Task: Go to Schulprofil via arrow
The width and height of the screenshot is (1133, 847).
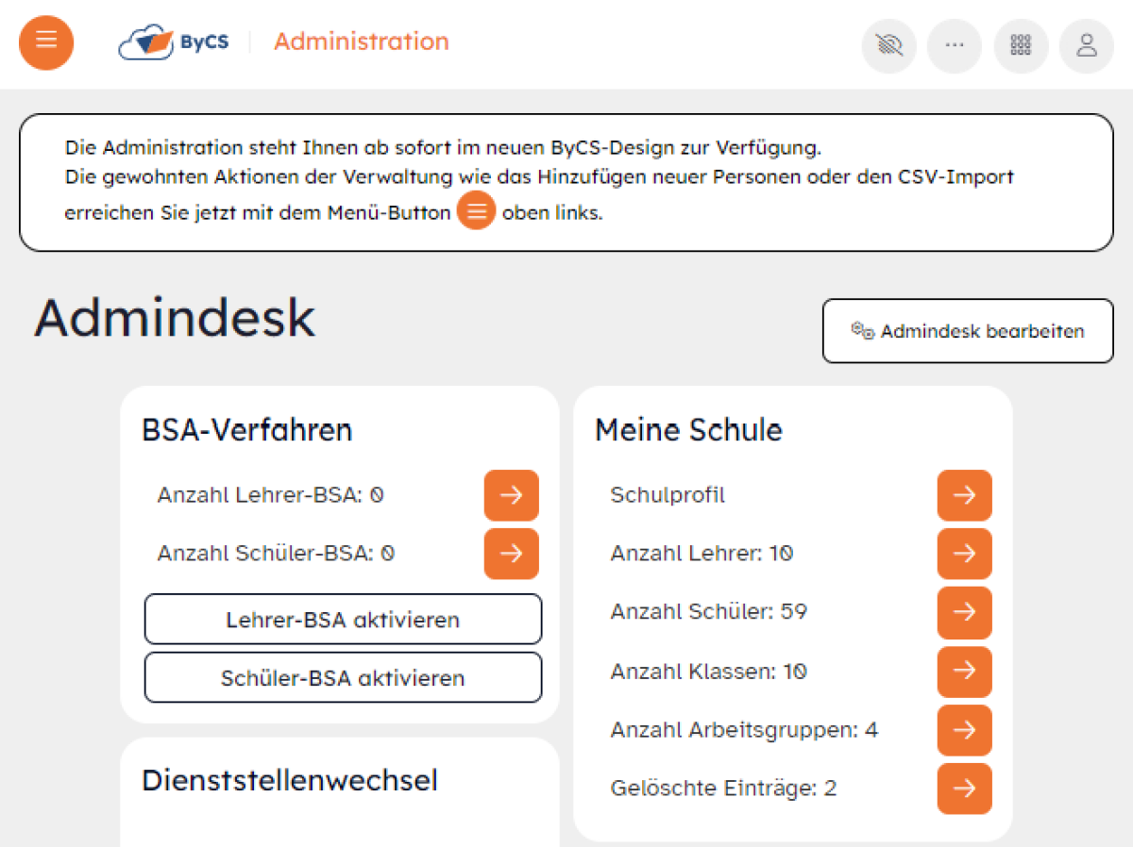Action: 965,495
